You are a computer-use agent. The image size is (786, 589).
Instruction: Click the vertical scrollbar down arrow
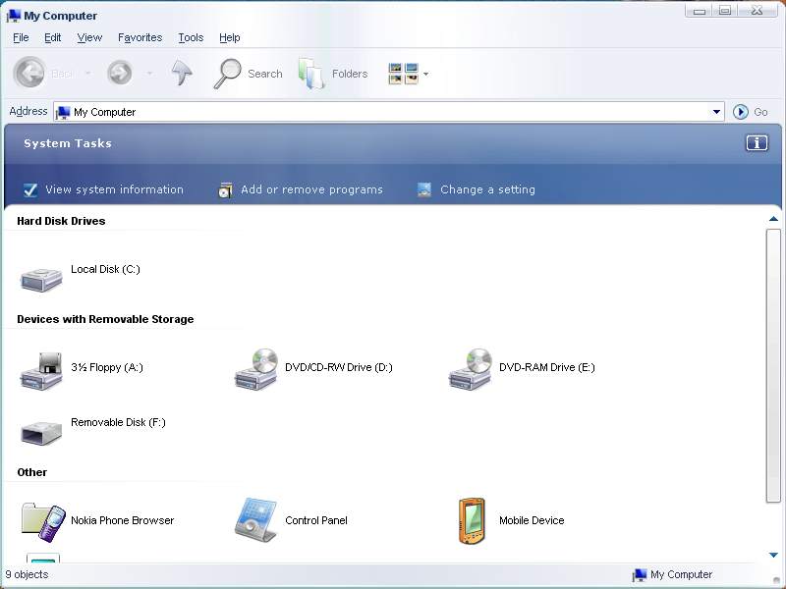click(x=773, y=556)
